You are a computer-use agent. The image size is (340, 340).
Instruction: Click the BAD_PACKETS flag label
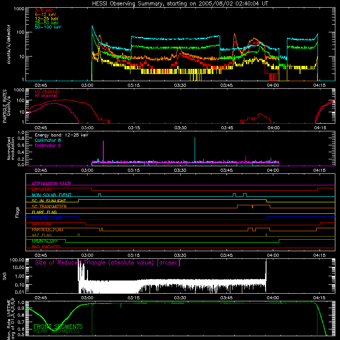pos(46,246)
